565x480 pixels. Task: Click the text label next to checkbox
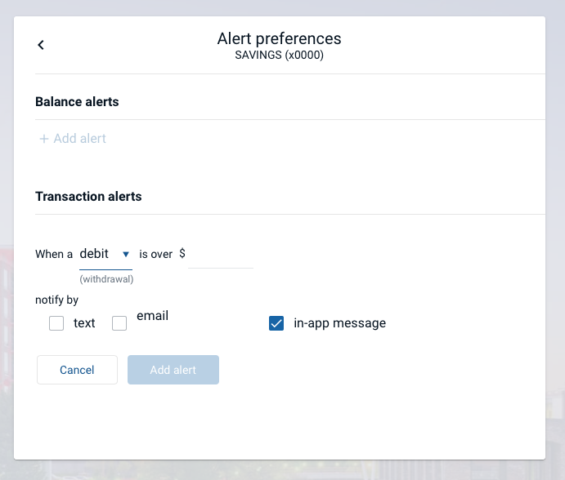tap(84, 323)
